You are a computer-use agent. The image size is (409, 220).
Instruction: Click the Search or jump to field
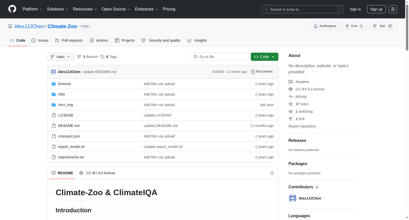click(x=303, y=9)
